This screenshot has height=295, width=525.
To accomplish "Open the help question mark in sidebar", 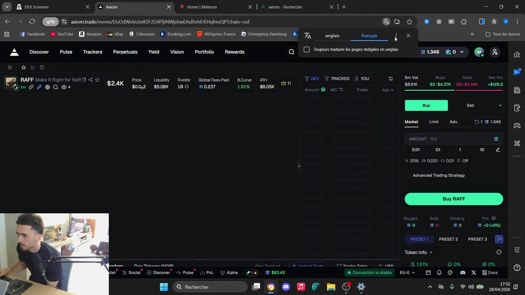I will 517,268.
